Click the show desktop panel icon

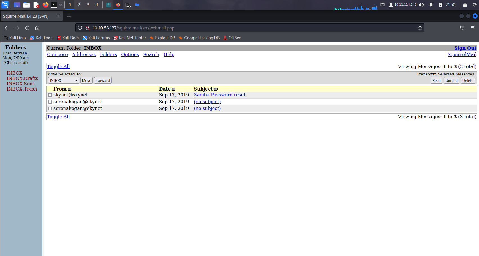(17, 5)
